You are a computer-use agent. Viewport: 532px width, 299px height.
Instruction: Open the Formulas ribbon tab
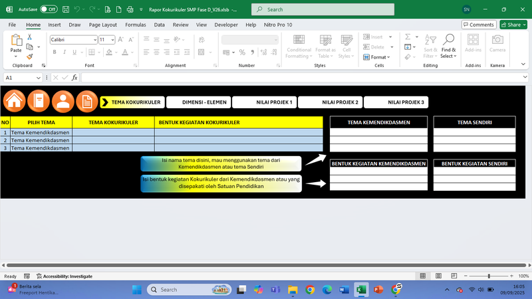[135, 25]
